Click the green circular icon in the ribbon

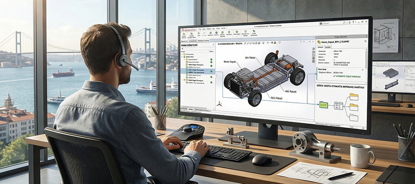point(211,33)
